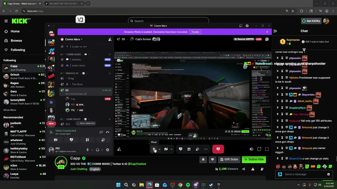This screenshot has height=189, width=337.
Task: Toggle notification bell for Capp
Action: tap(203, 159)
